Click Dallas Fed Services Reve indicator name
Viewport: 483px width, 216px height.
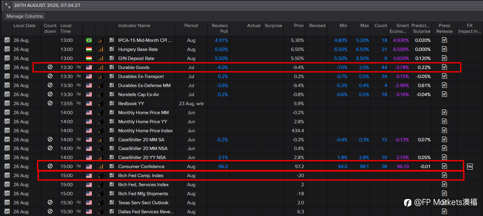pos(146,212)
